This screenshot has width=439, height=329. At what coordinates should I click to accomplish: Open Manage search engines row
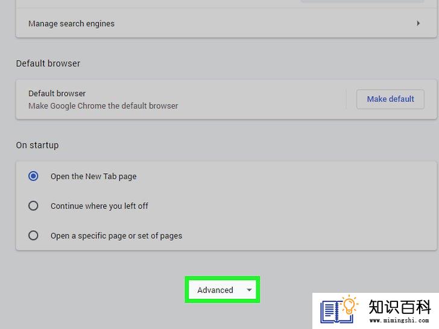[x=226, y=23]
